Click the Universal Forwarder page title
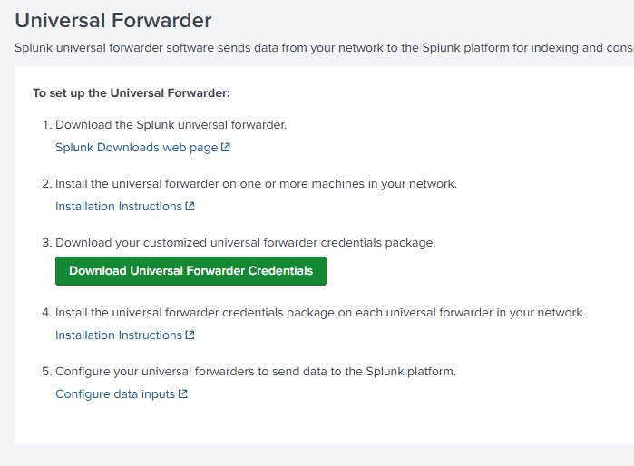This screenshot has width=634, height=466. tap(113, 21)
